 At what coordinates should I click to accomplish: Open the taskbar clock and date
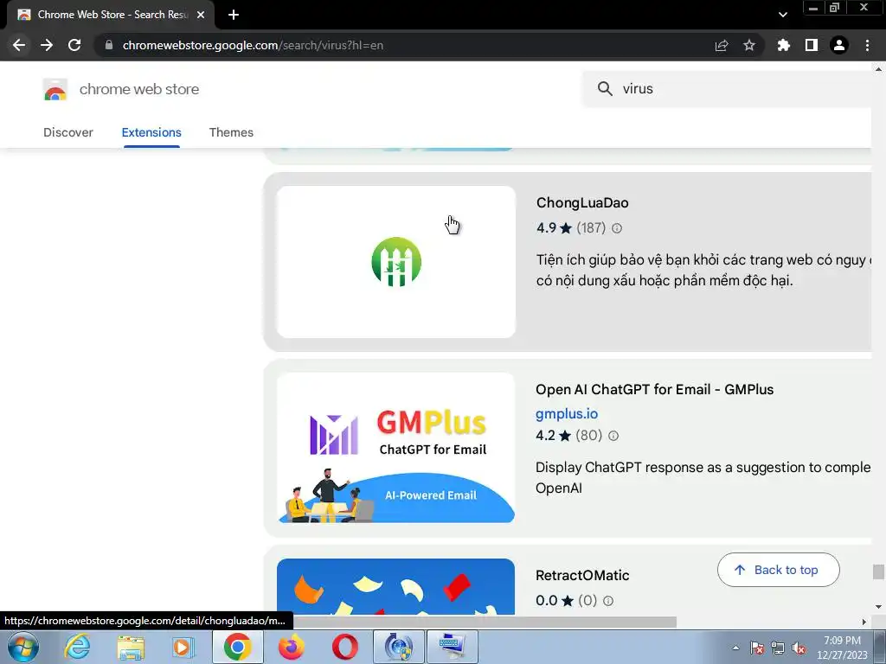(x=842, y=648)
